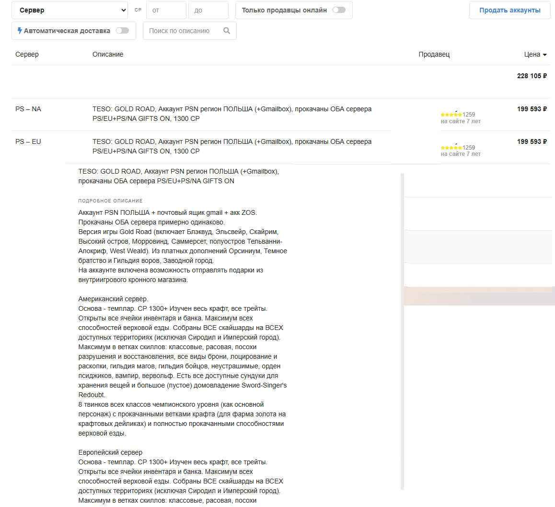Open the PS – NA listing description
The width and height of the screenshot is (555, 507).
click(x=232, y=114)
